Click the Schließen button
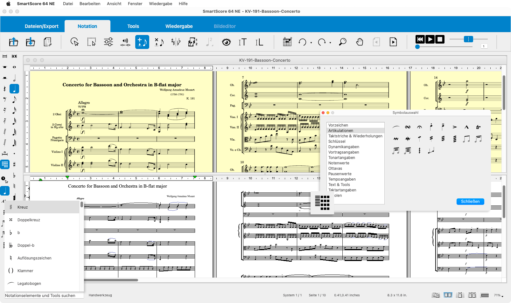Screen dimensions: 511x303 [470, 202]
